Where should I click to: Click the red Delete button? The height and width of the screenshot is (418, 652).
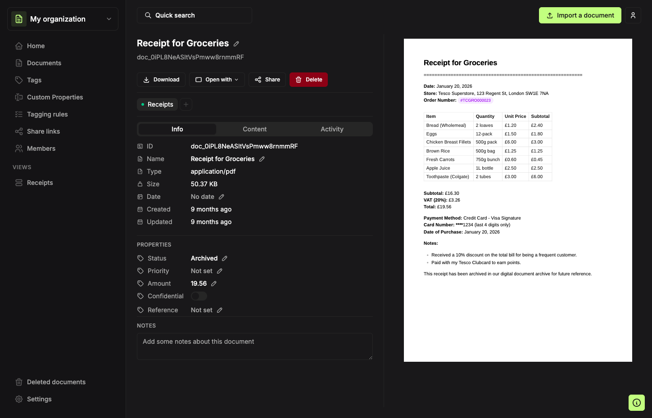(x=308, y=80)
